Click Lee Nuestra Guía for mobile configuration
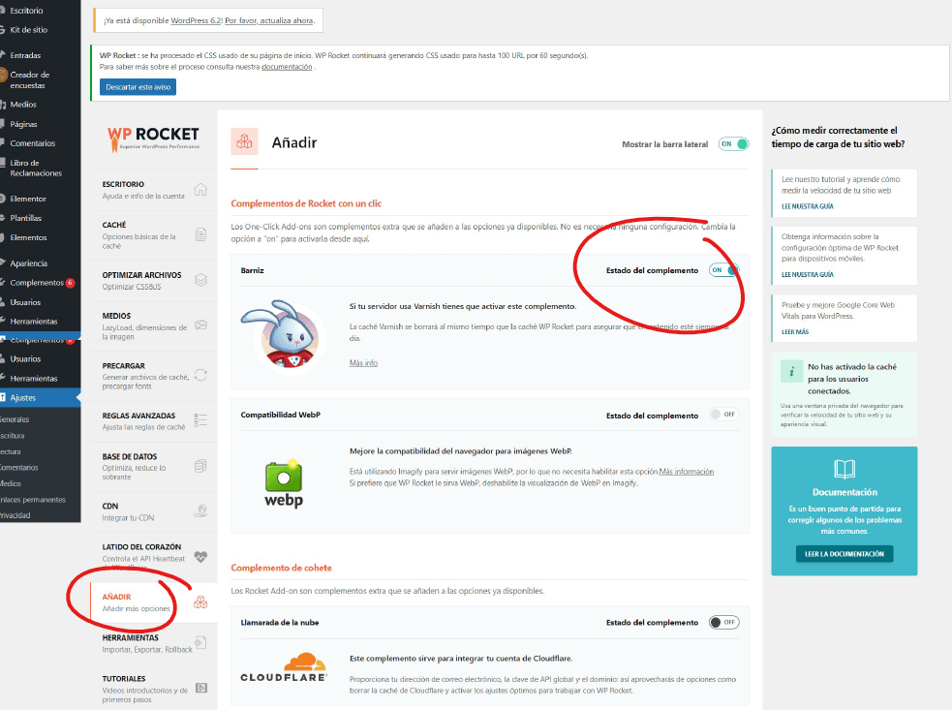 [x=808, y=274]
